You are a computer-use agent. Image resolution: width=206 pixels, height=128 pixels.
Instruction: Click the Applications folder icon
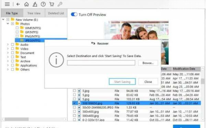[x=17, y=65]
